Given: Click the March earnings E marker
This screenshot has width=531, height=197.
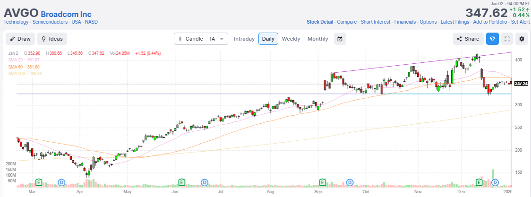Looking at the screenshot, I should [x=39, y=182].
